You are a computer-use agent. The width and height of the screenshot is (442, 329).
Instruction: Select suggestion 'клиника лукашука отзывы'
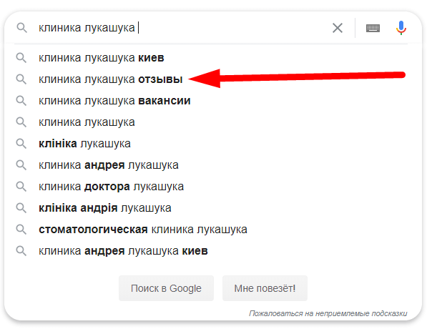coord(111,79)
